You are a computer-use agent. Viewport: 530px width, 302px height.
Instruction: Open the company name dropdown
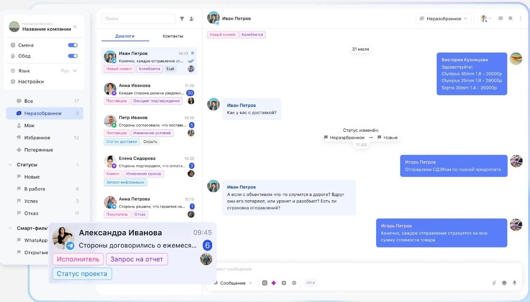click(x=75, y=27)
